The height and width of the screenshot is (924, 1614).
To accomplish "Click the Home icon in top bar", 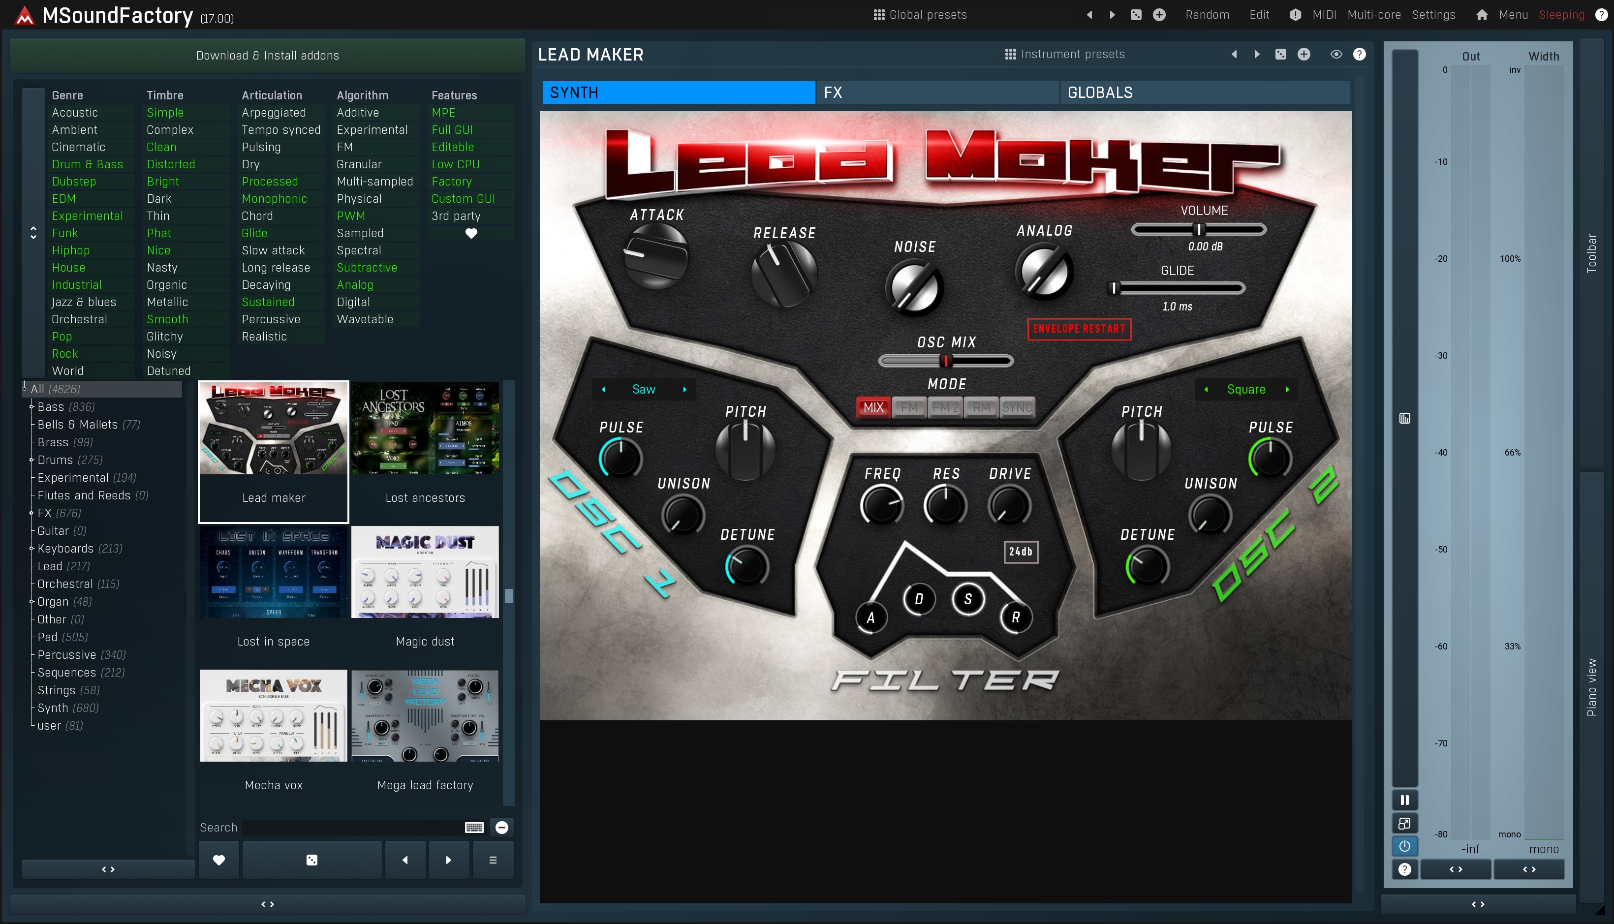I will click(1481, 15).
